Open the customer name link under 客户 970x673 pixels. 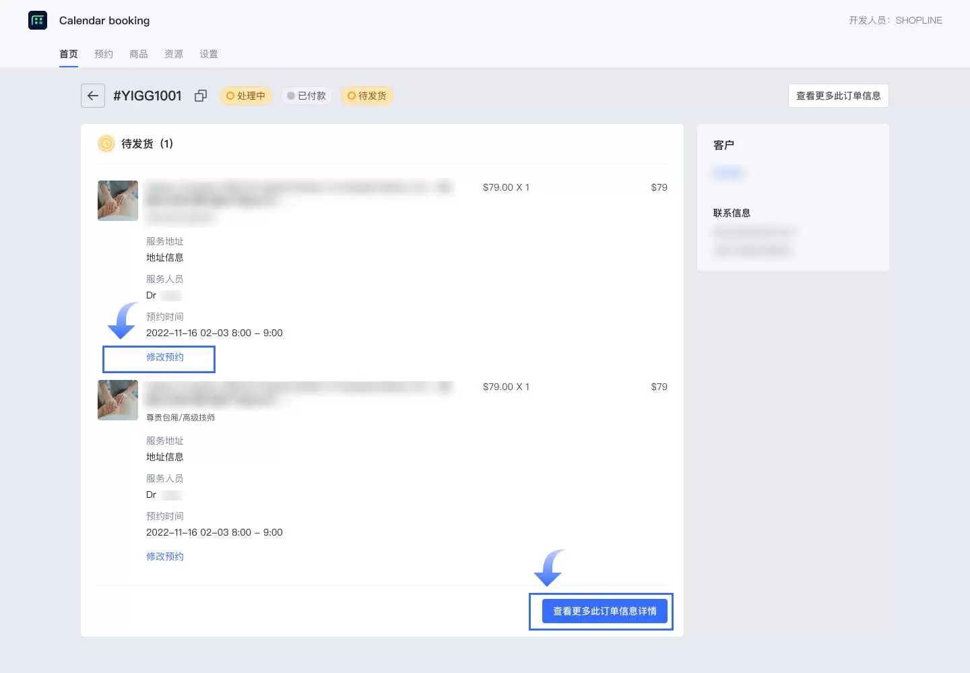pos(727,173)
